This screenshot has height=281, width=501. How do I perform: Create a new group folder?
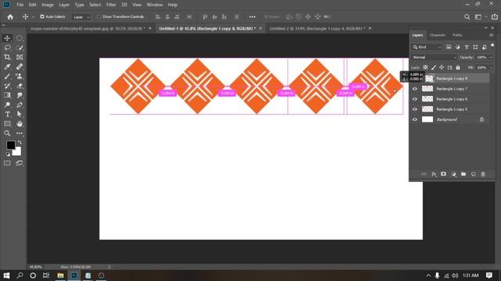(463, 174)
